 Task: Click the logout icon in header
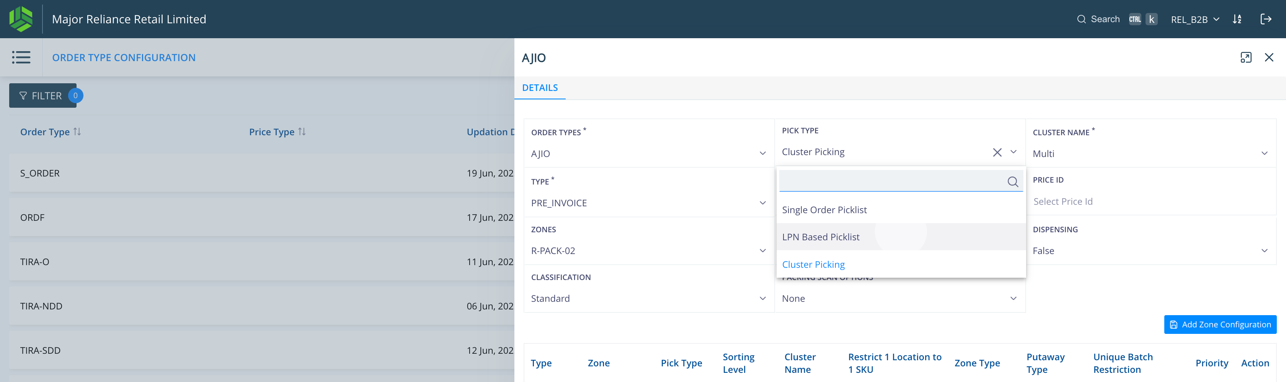(x=1266, y=19)
